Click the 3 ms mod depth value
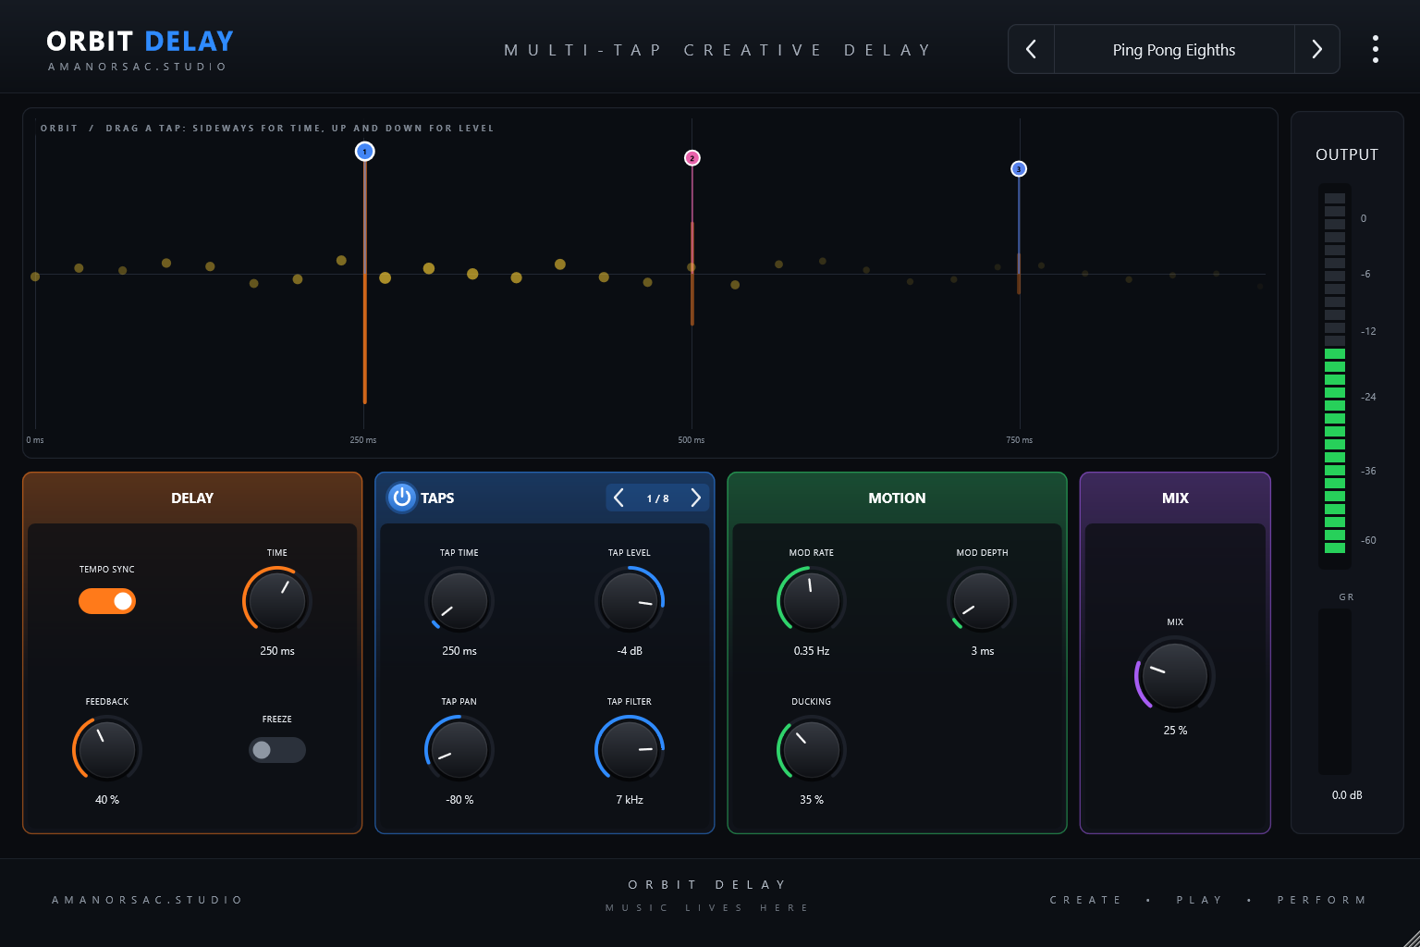 [x=983, y=651]
